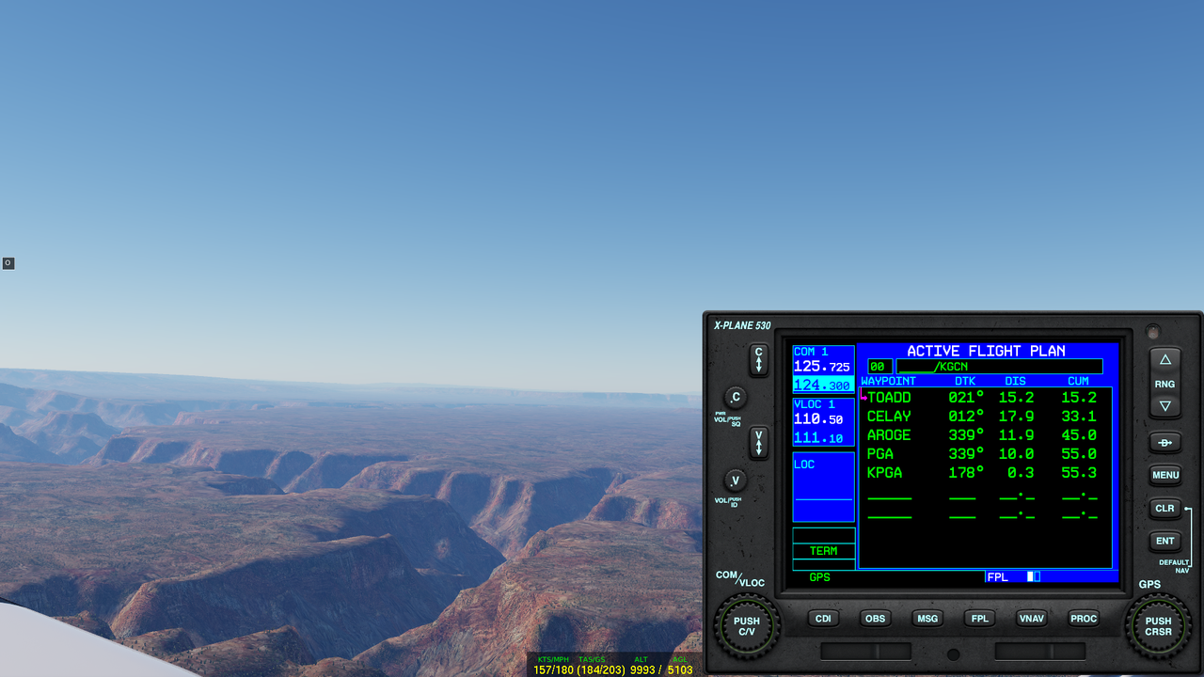The image size is (1204, 677).
Task: Click the VLOC frequency flip-flop V button
Action: point(758,442)
